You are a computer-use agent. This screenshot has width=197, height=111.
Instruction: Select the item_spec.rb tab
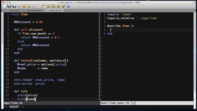55,10
